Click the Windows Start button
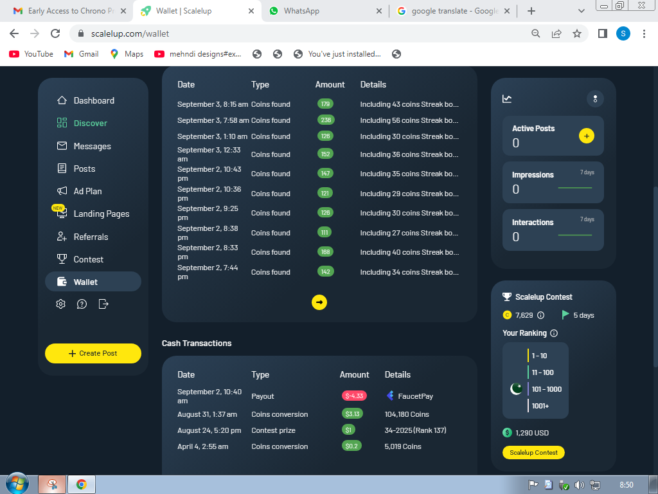The image size is (658, 494). [x=17, y=484]
